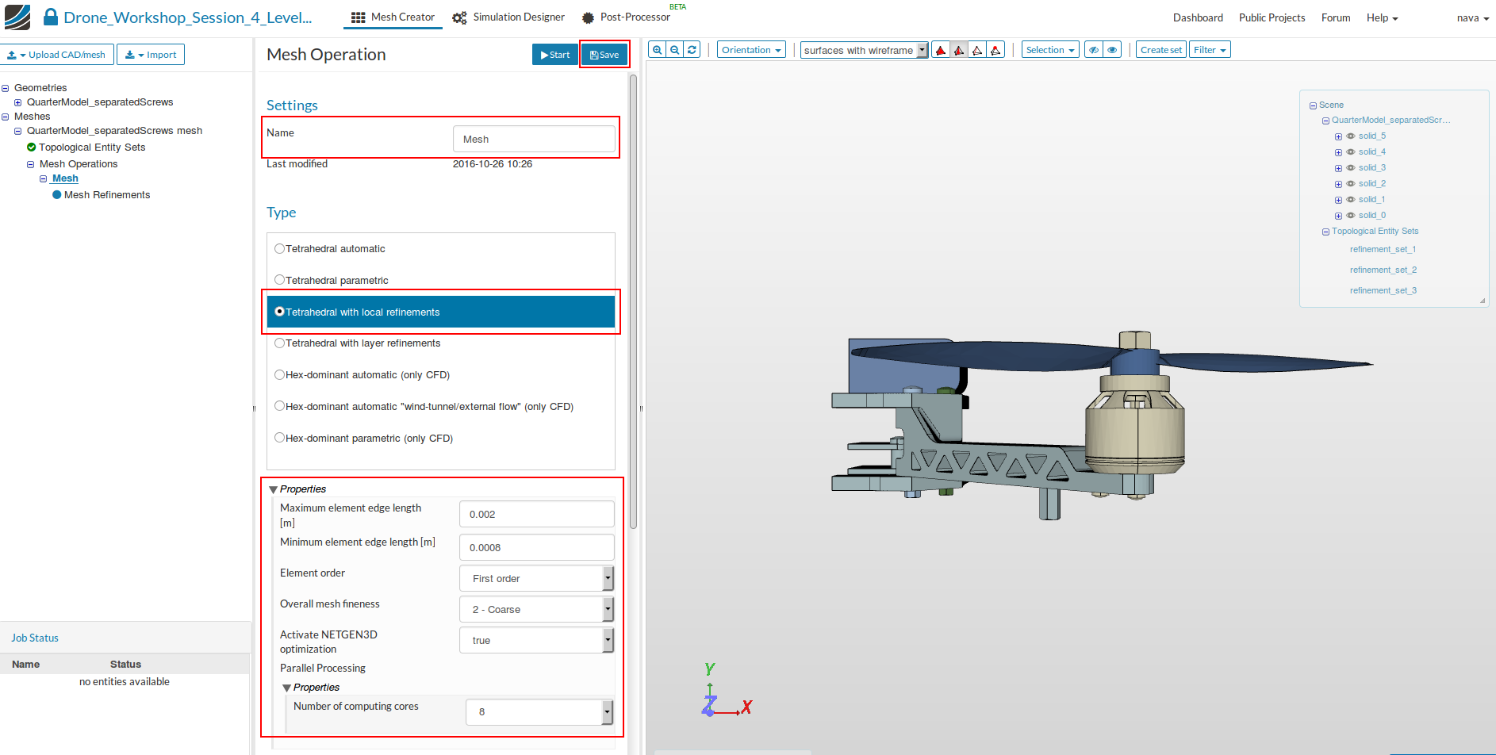
Task: Reset the view with the refresh icon
Action: (x=692, y=50)
